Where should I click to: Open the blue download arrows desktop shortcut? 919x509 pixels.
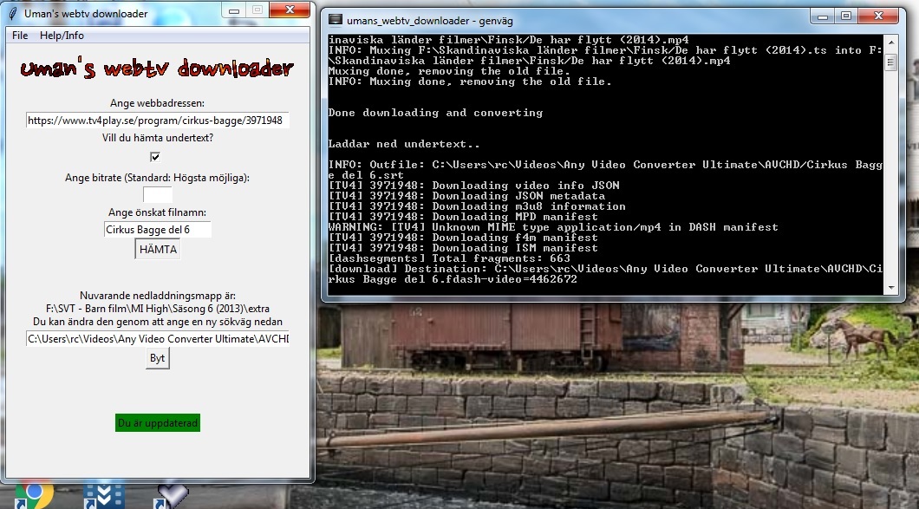pyautogui.click(x=104, y=495)
